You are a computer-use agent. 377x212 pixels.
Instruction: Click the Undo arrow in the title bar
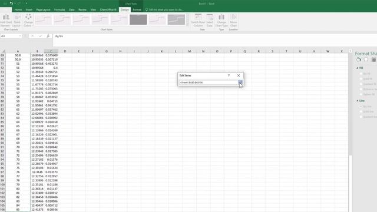coord(11,4)
